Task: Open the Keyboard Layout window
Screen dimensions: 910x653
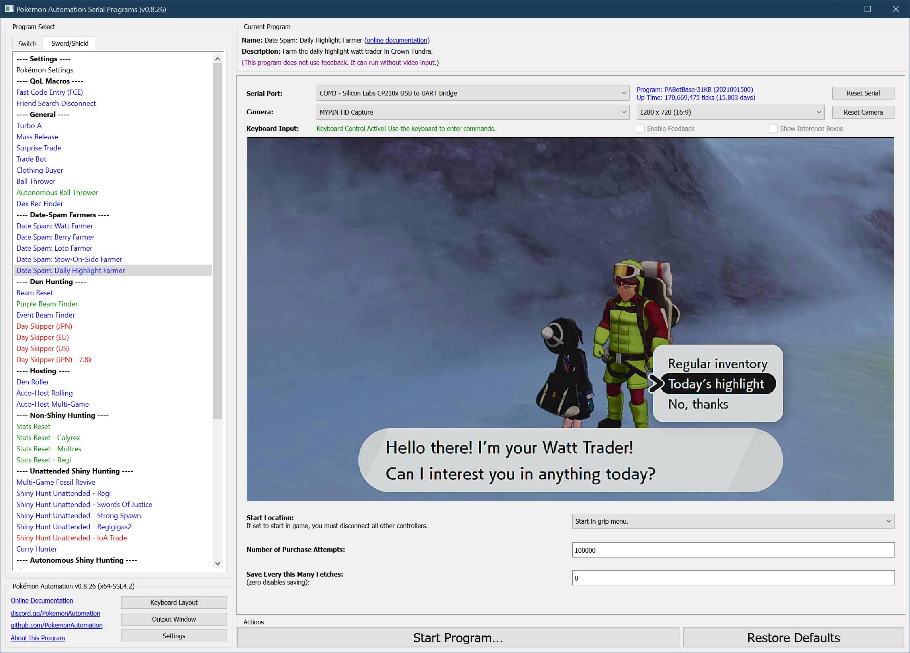Action: pyautogui.click(x=174, y=602)
